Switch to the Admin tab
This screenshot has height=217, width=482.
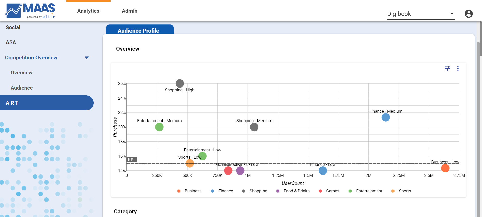coord(129,11)
